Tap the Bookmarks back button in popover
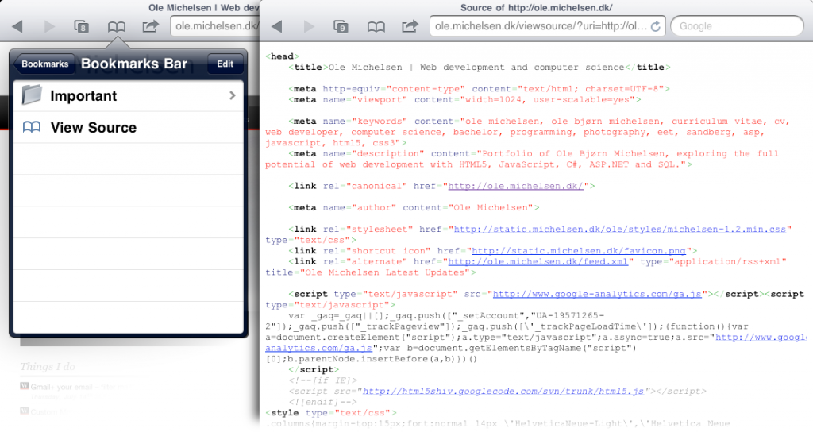The width and height of the screenshot is (813, 432). [x=43, y=64]
